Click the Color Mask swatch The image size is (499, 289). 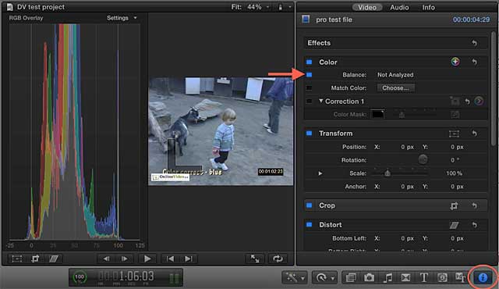[x=377, y=114]
